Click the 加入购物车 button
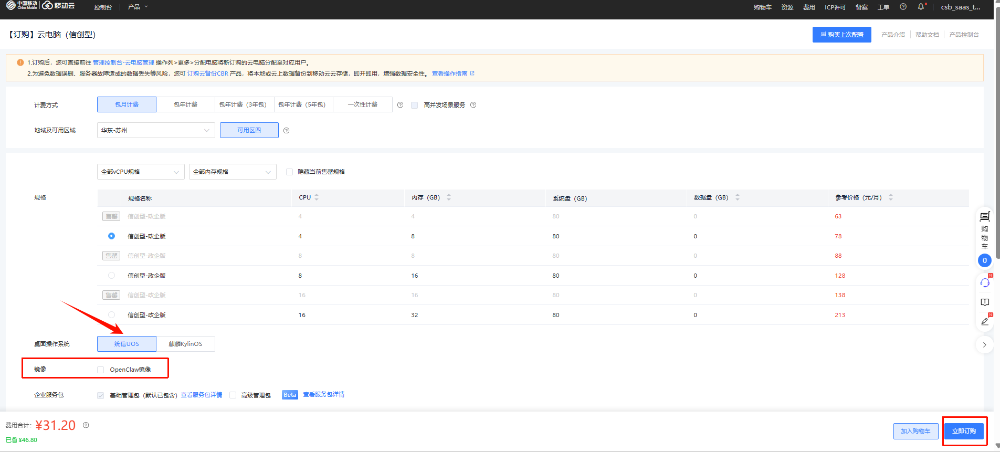Screen dimensions: 1000x452 pos(915,431)
